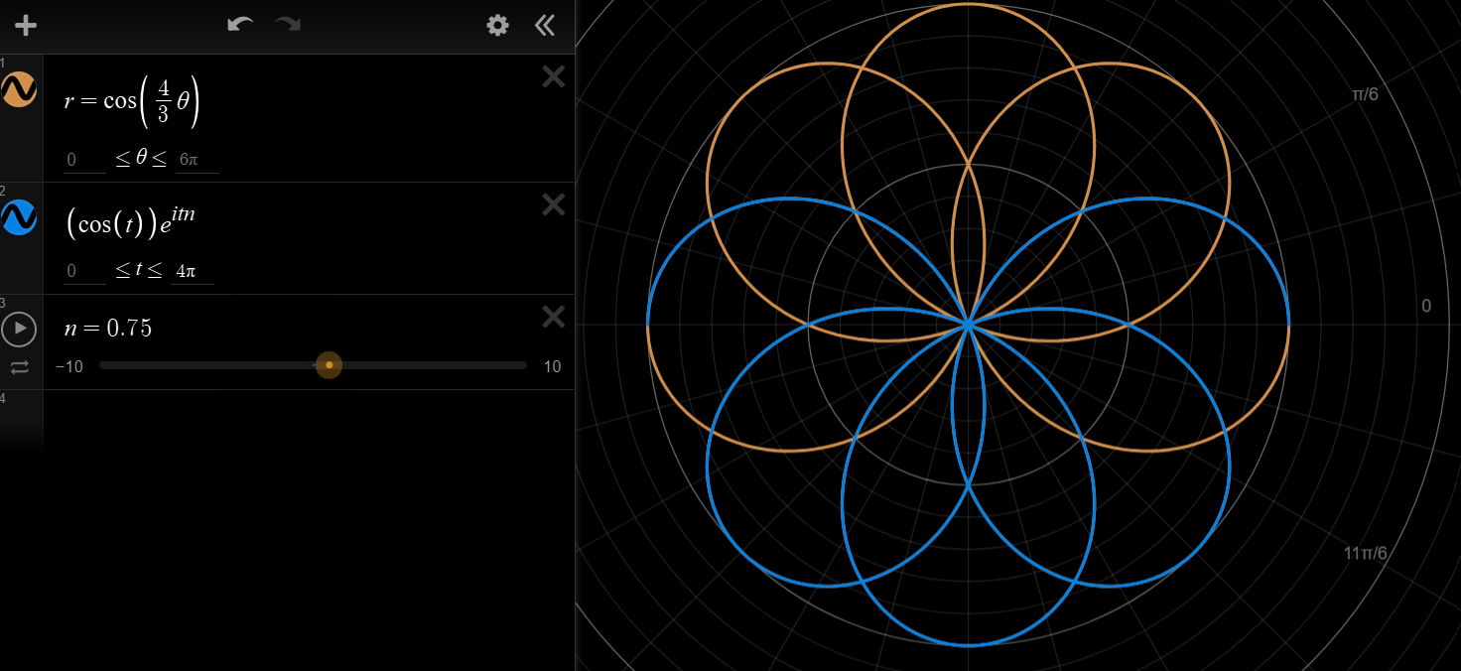
Task: Edit the θ upper bound 6π field
Action: (197, 160)
